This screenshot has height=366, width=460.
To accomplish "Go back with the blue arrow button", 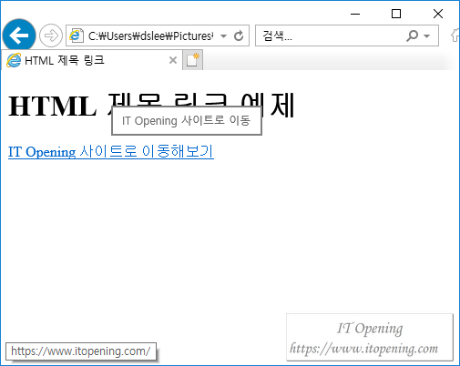I will coord(19,36).
